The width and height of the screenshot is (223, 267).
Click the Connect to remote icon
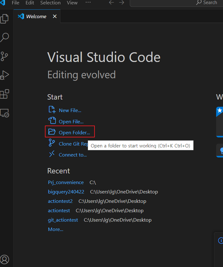pyautogui.click(x=52, y=154)
